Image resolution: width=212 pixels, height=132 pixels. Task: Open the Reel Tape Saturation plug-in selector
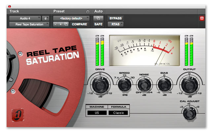point(29,24)
